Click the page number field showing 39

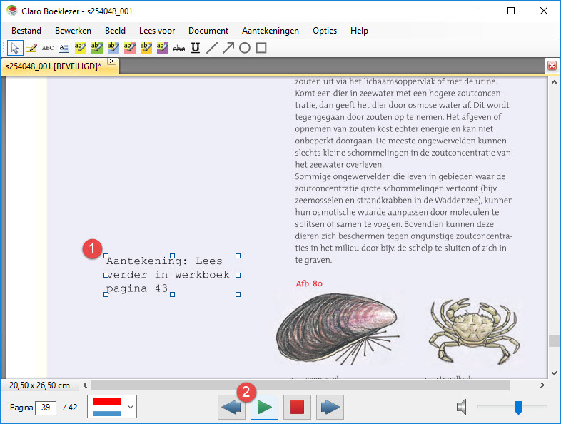(46, 408)
